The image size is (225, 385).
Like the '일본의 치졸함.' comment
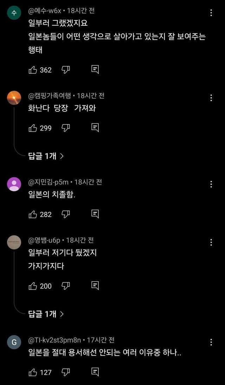click(x=33, y=214)
